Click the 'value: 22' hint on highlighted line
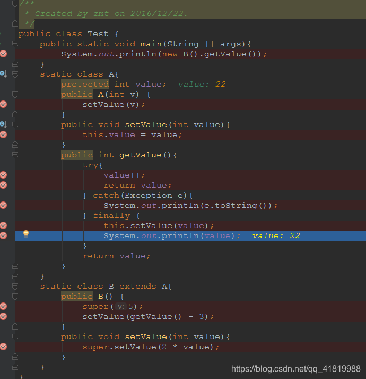This screenshot has width=366, height=379. [276, 235]
